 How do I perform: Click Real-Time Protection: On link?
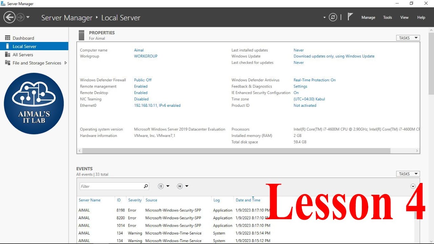point(315,80)
